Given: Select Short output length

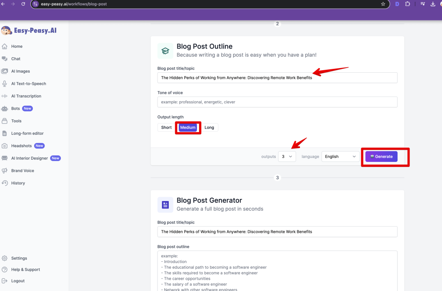Looking at the screenshot, I should point(166,127).
